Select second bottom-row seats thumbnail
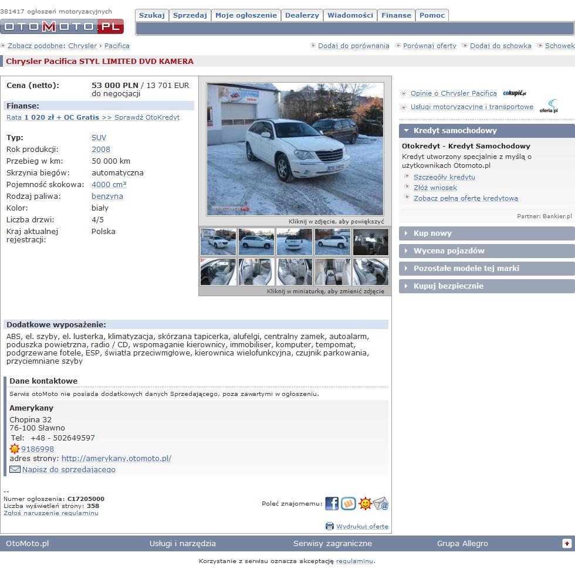This screenshot has height=576, width=575. pyautogui.click(x=256, y=272)
